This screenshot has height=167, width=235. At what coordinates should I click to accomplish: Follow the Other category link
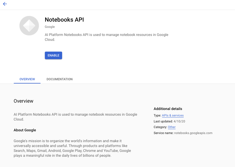172,127
